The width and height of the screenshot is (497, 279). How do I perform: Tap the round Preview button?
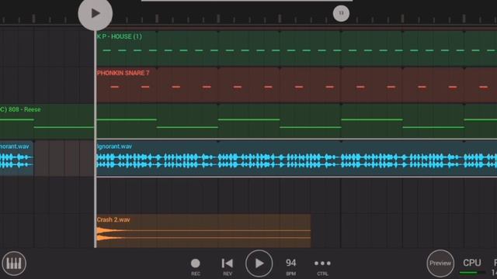(x=440, y=263)
